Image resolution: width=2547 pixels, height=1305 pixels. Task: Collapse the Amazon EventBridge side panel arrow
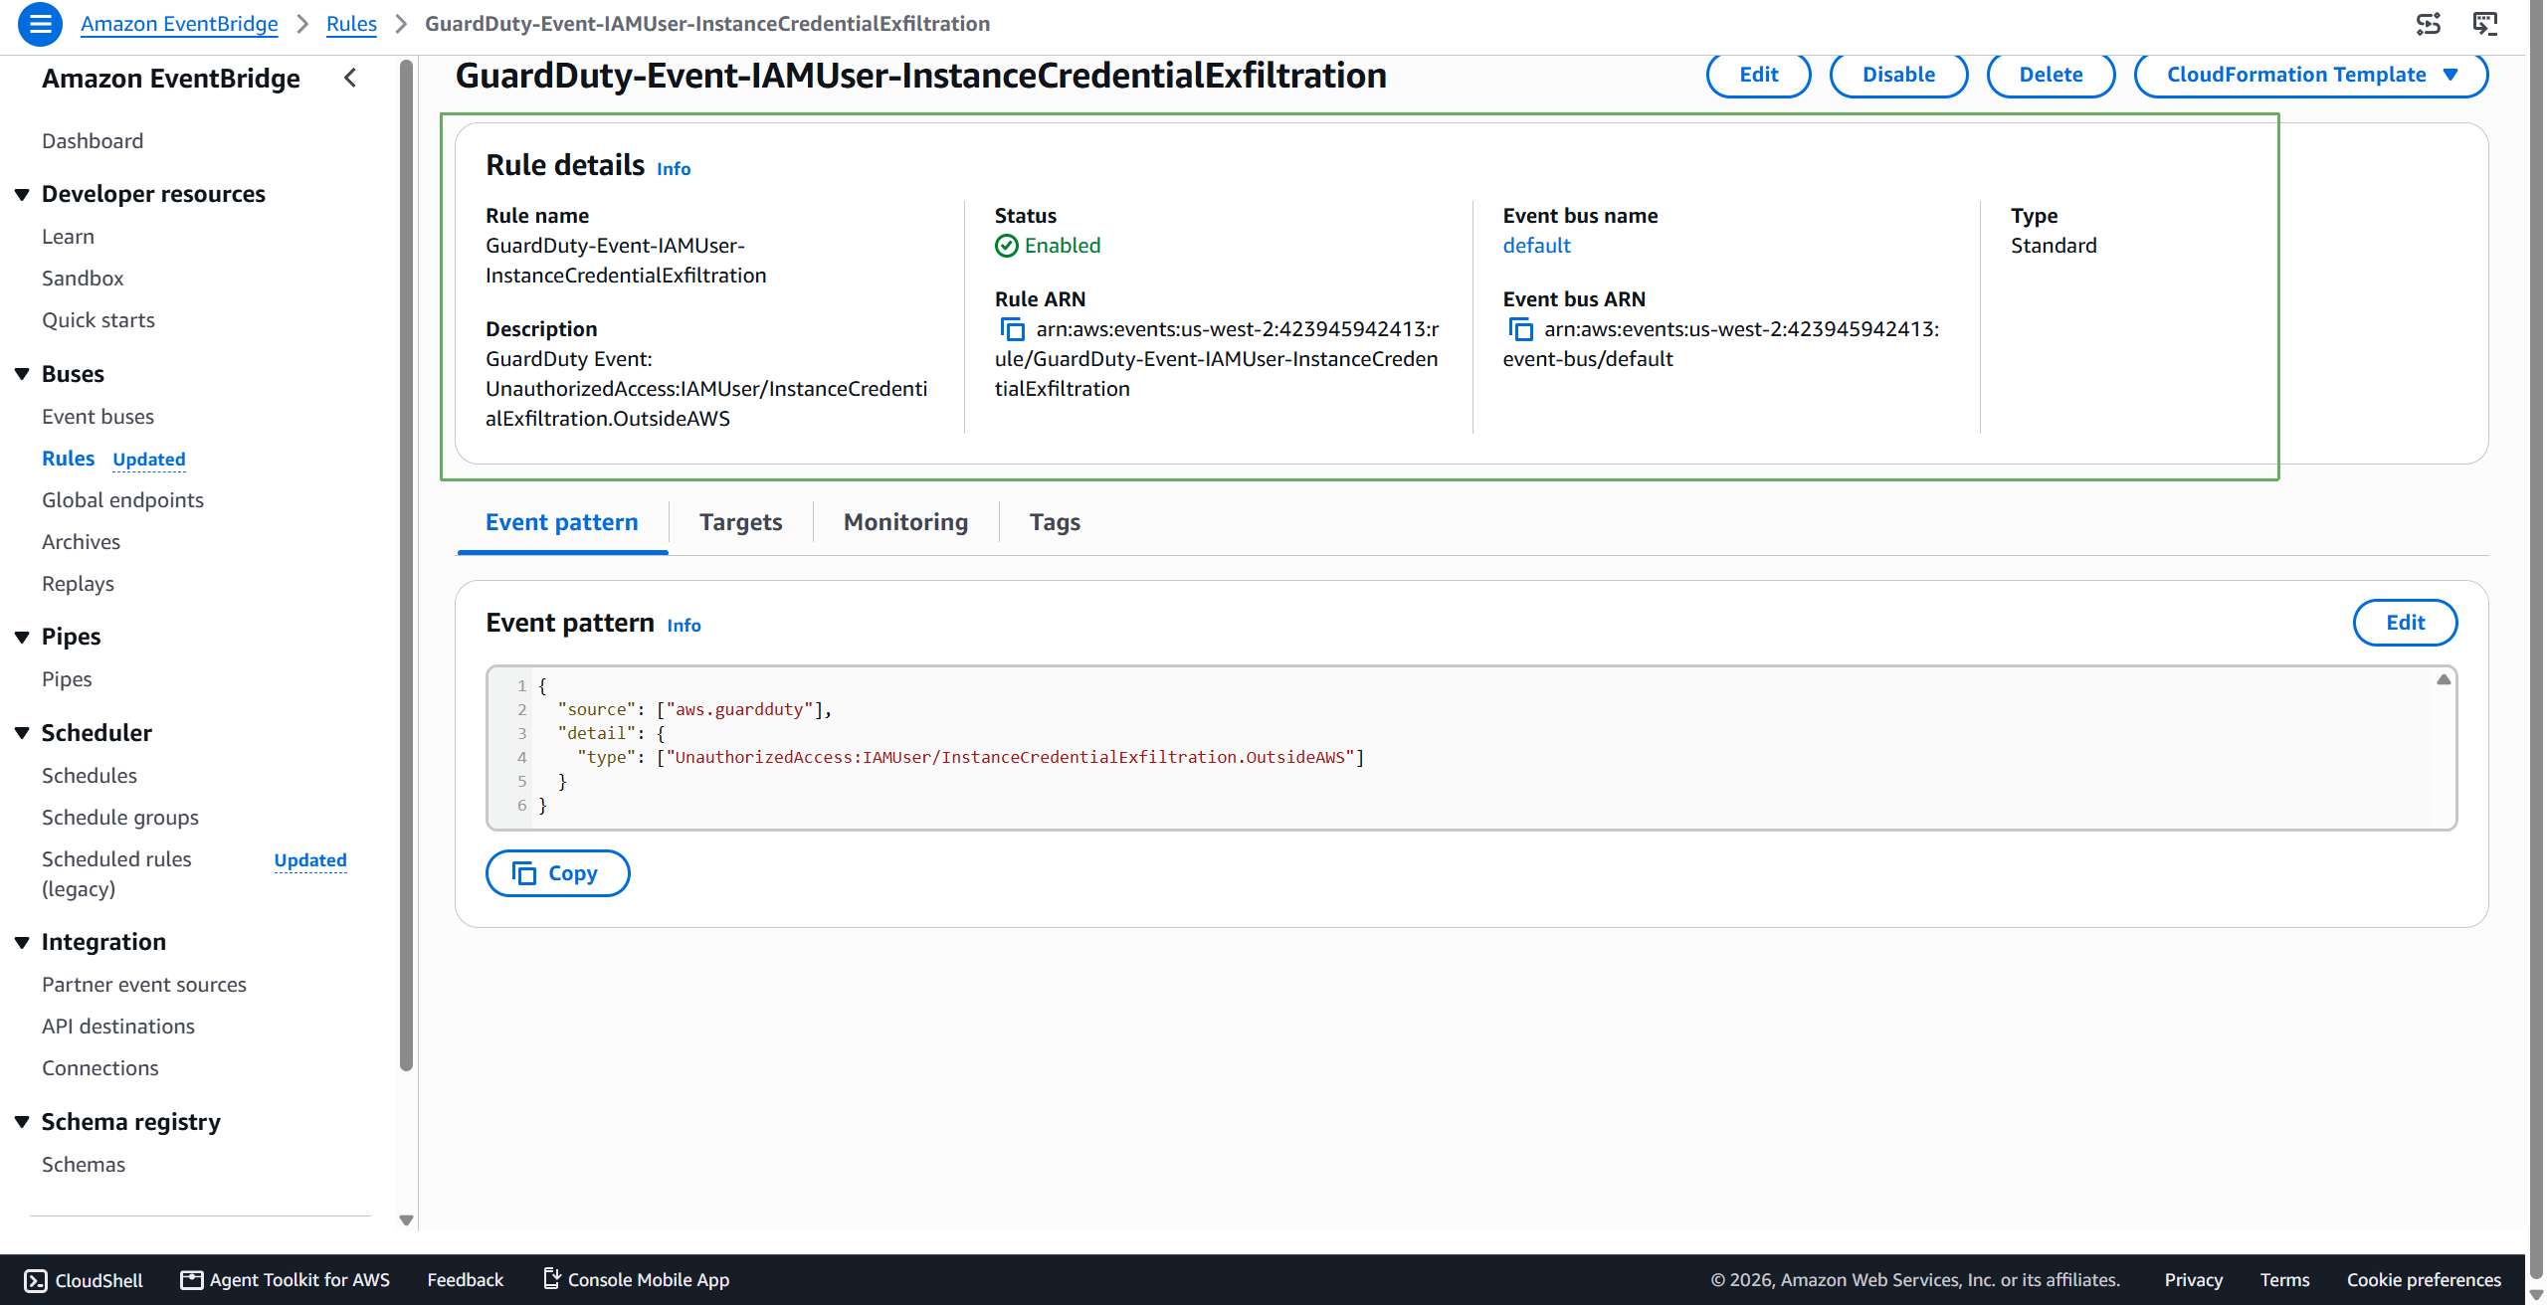[350, 78]
